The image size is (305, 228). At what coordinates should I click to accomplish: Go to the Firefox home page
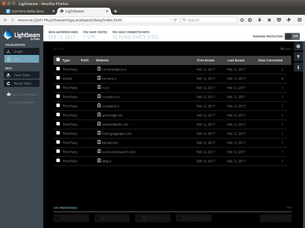coord(269,20)
